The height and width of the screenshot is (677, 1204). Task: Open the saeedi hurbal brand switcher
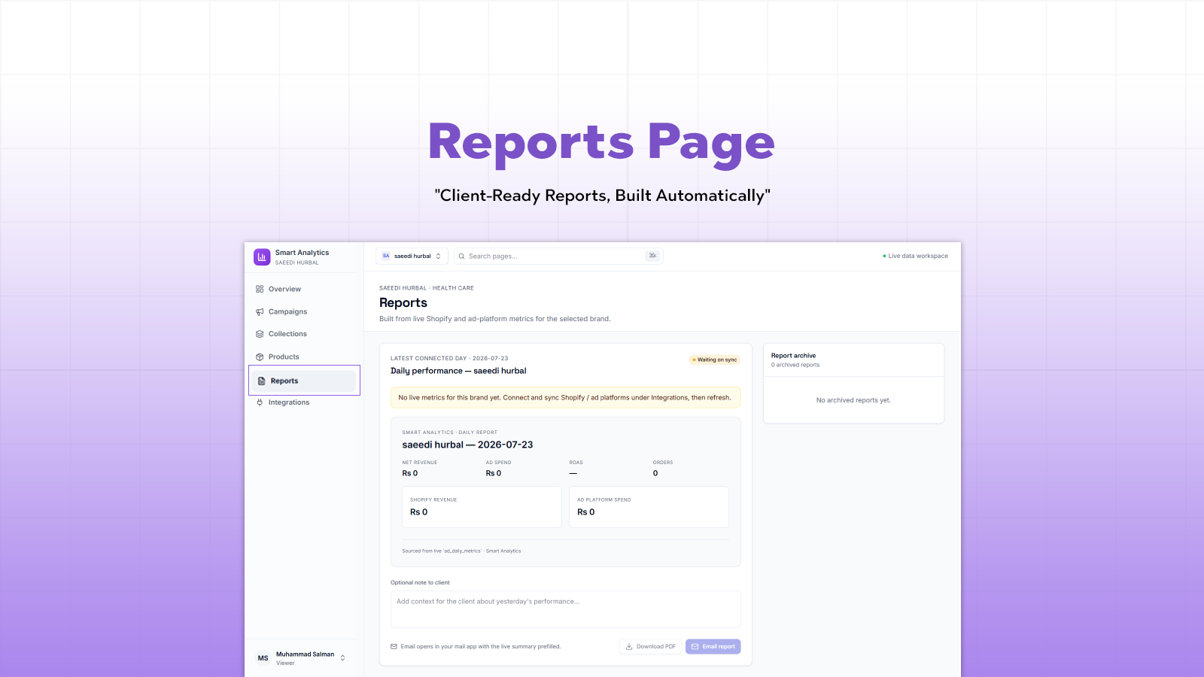coord(412,256)
